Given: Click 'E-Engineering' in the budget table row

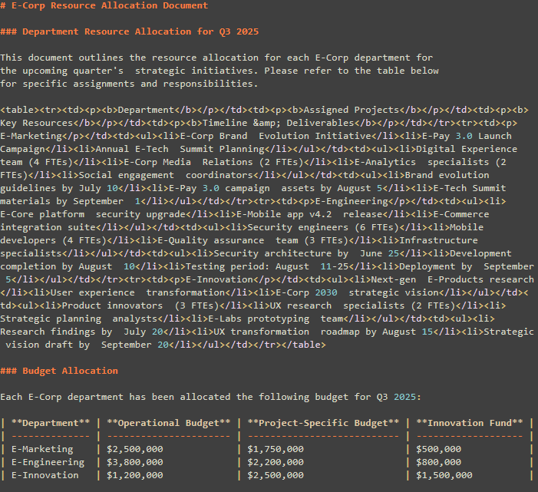Looking at the screenshot, I should click(48, 462).
